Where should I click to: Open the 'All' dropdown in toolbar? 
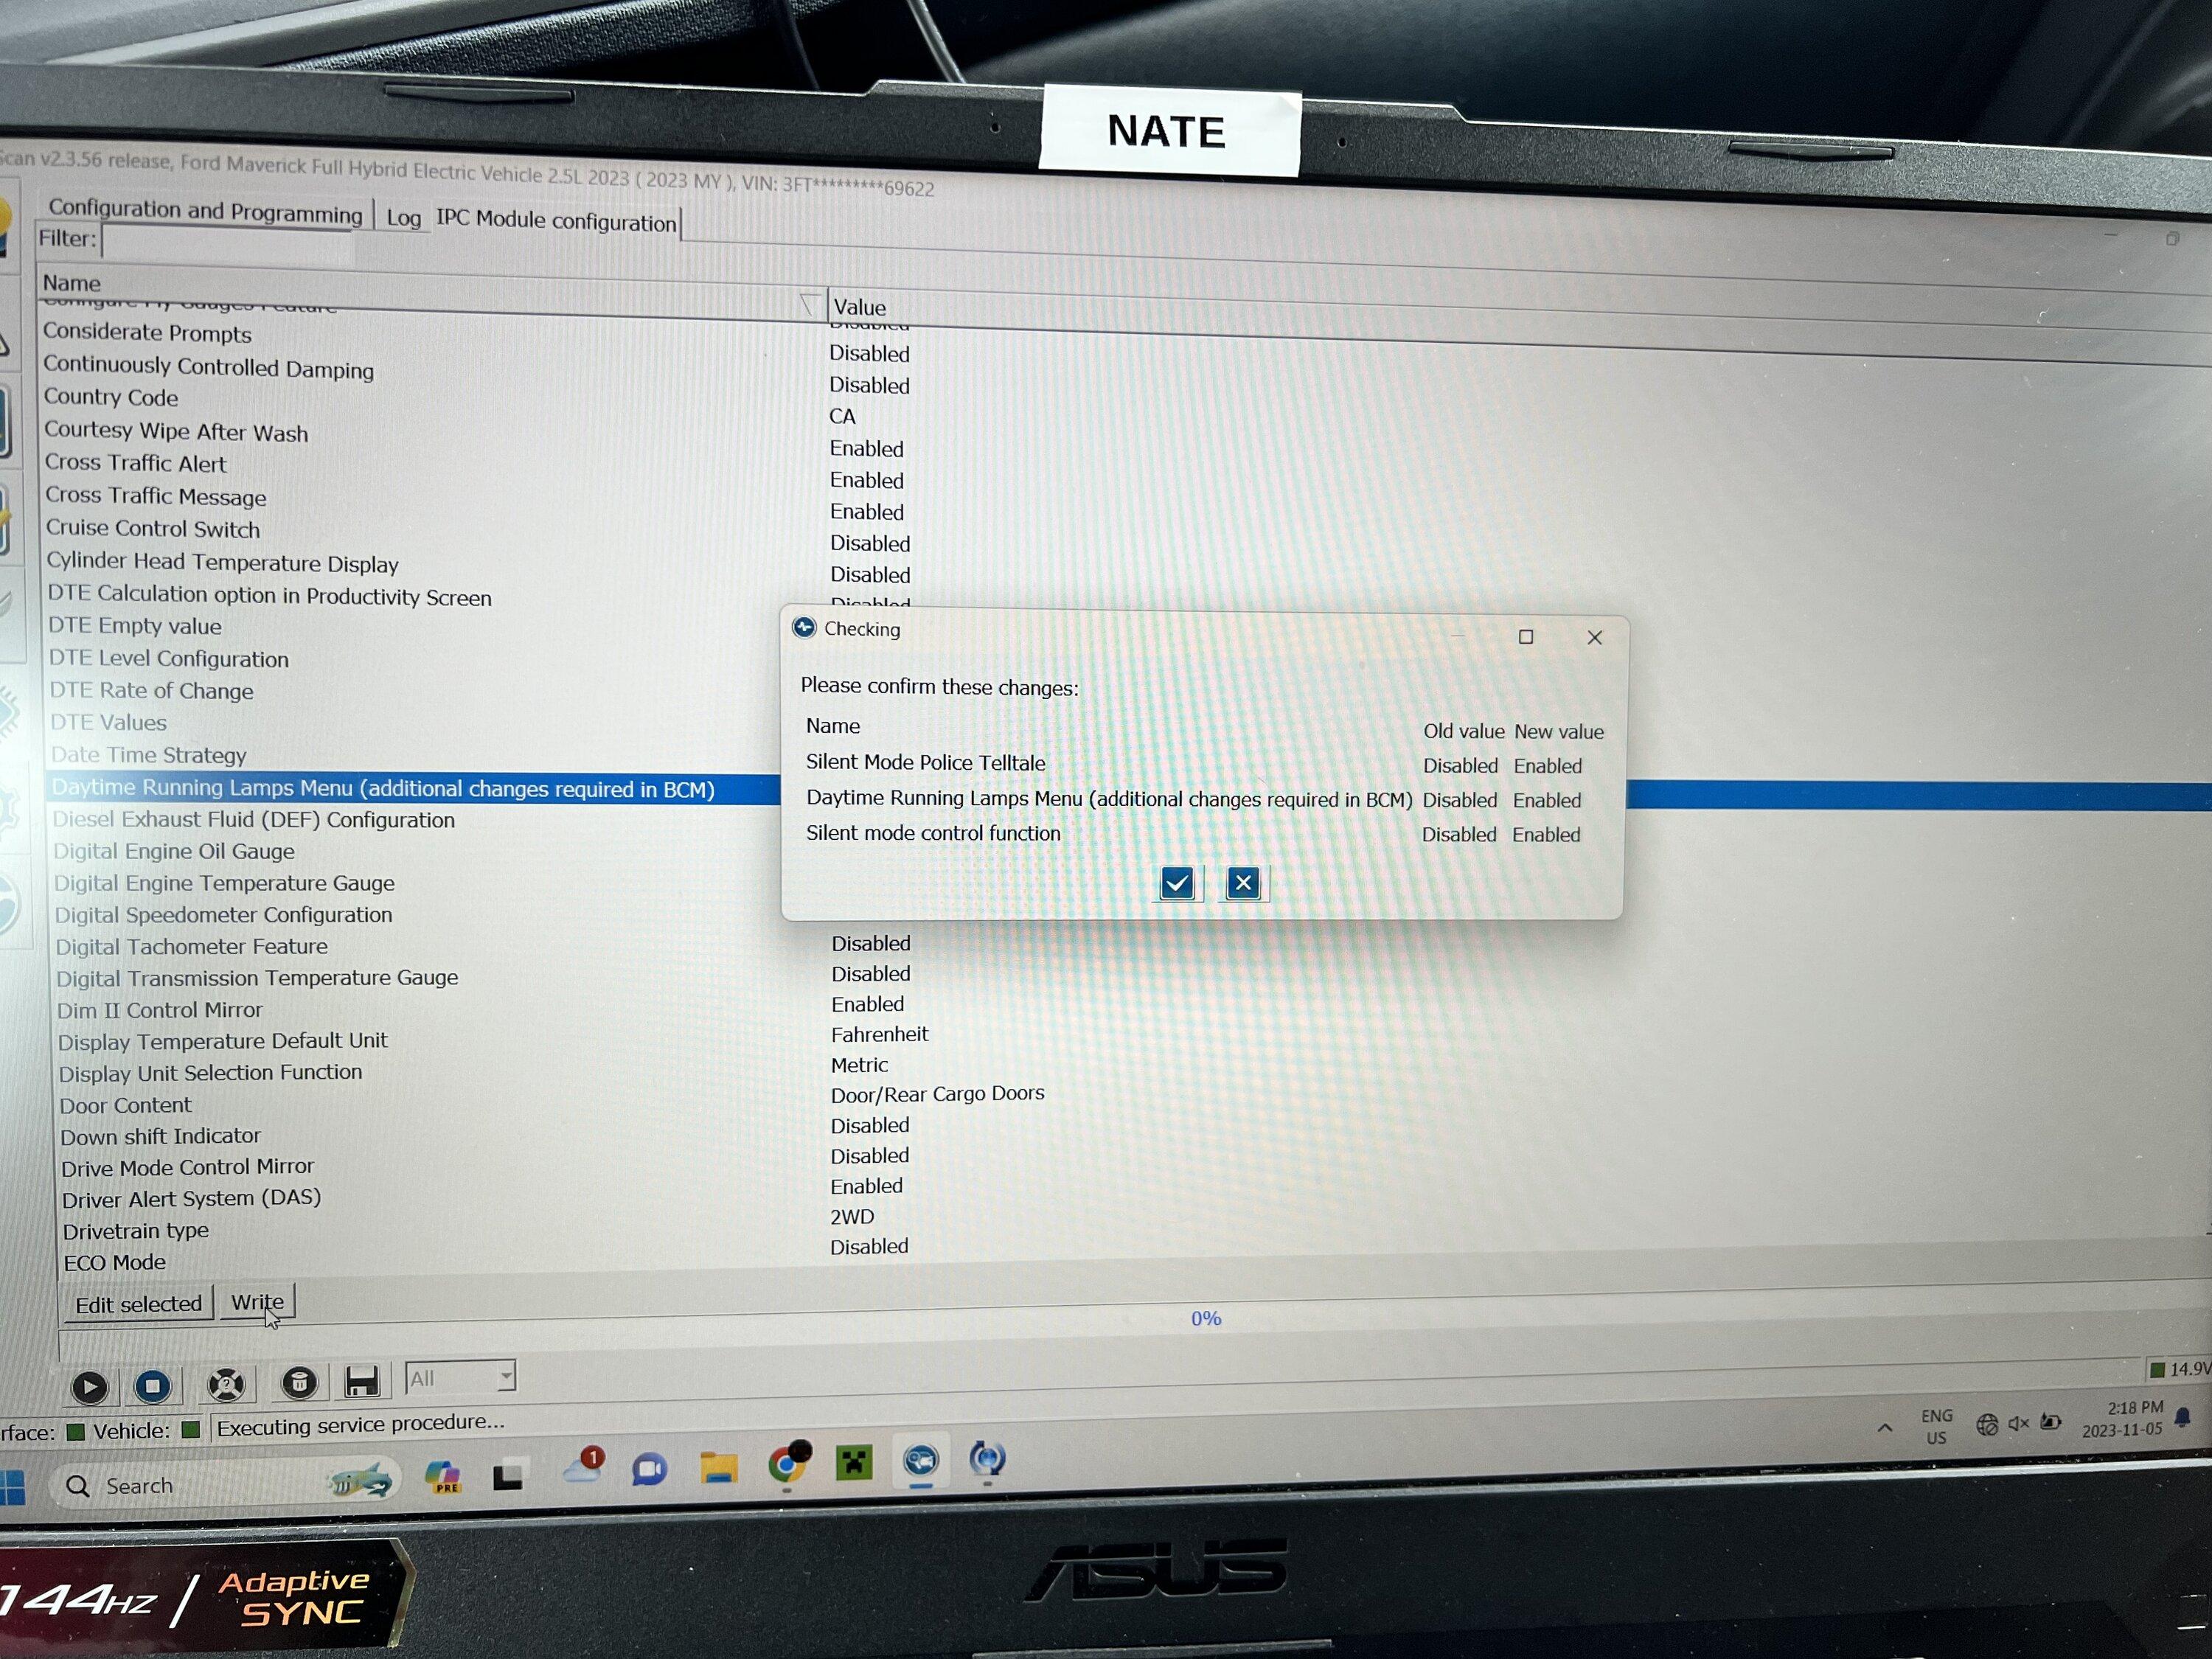(461, 1378)
